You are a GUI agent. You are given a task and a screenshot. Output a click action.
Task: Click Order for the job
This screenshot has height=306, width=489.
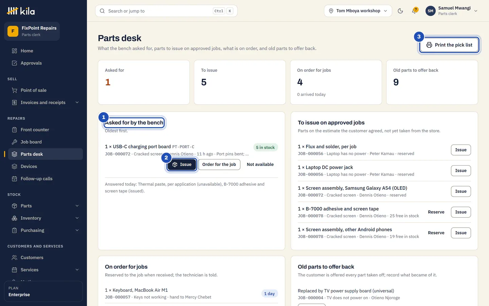[219, 165]
